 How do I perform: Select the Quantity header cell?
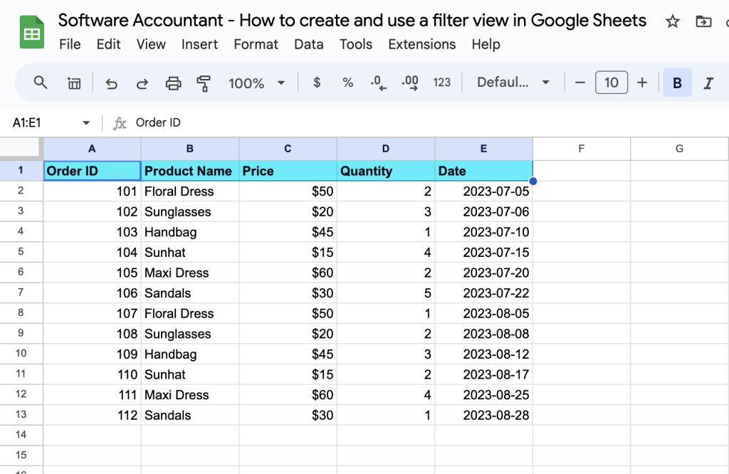386,171
